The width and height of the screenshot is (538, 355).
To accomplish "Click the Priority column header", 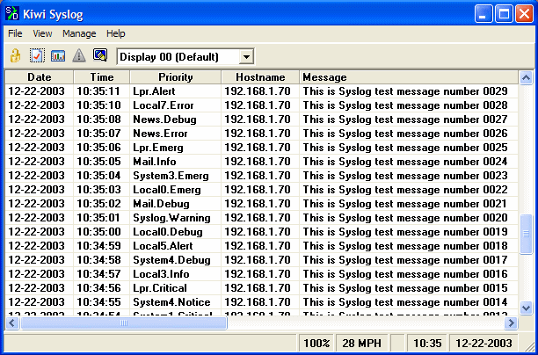I will (x=176, y=77).
